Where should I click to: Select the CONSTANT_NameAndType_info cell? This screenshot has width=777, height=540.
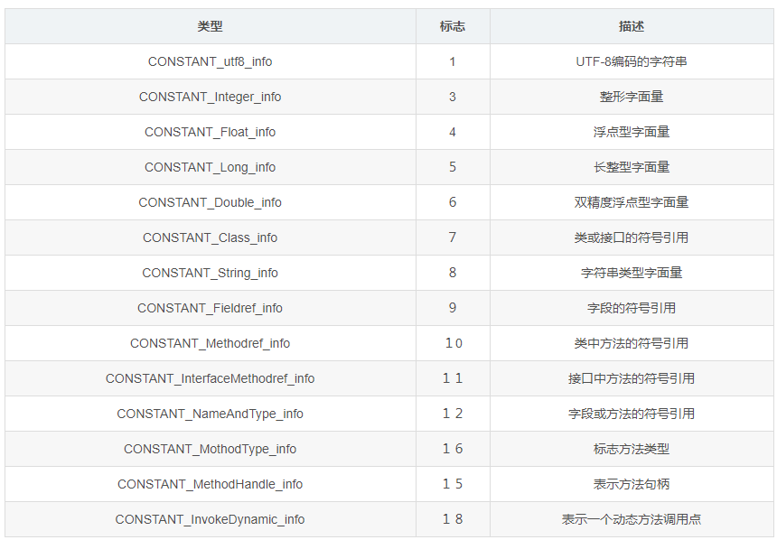210,414
